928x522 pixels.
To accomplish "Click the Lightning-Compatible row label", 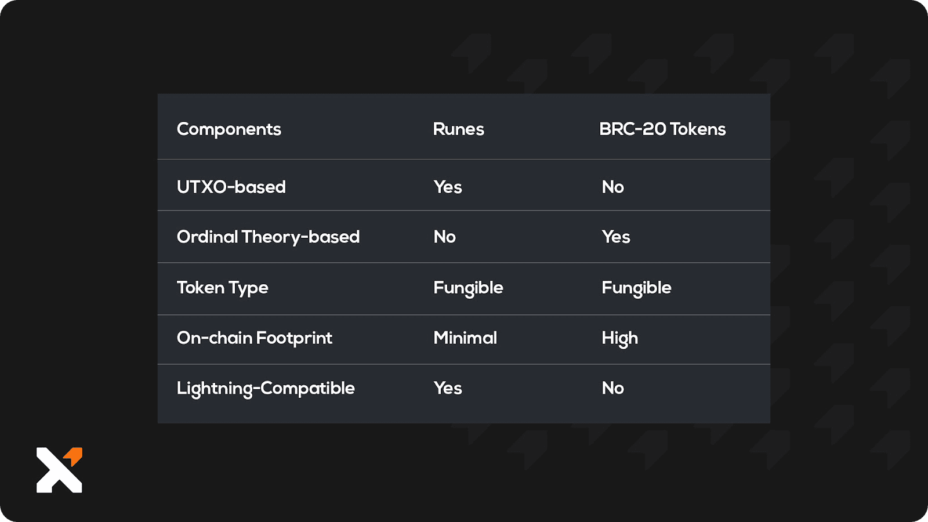I will pos(266,389).
